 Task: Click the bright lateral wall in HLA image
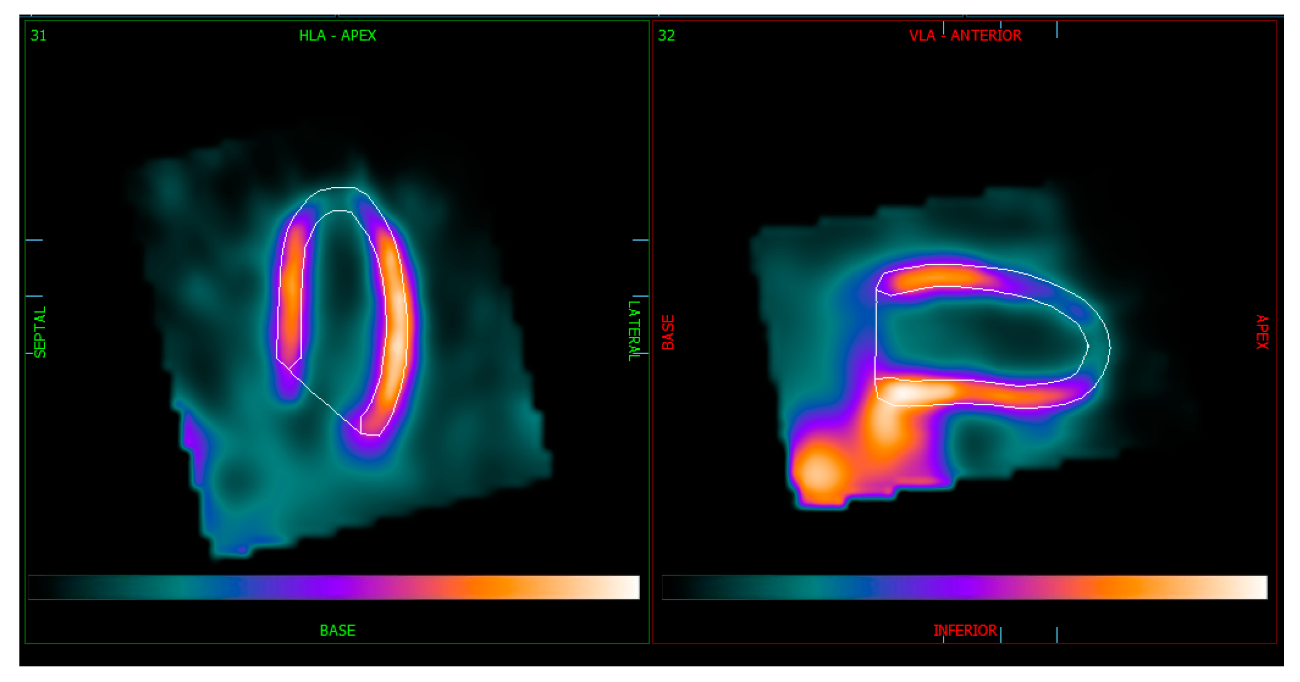(397, 334)
